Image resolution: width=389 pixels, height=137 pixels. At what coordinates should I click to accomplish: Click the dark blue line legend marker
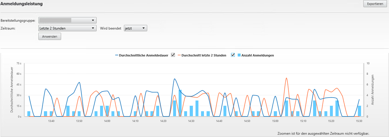coord(117,55)
